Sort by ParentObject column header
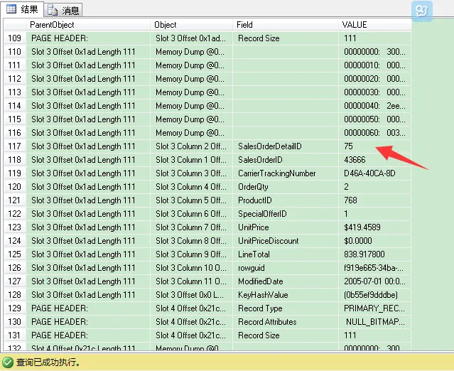The height and width of the screenshot is (371, 454). (x=88, y=25)
